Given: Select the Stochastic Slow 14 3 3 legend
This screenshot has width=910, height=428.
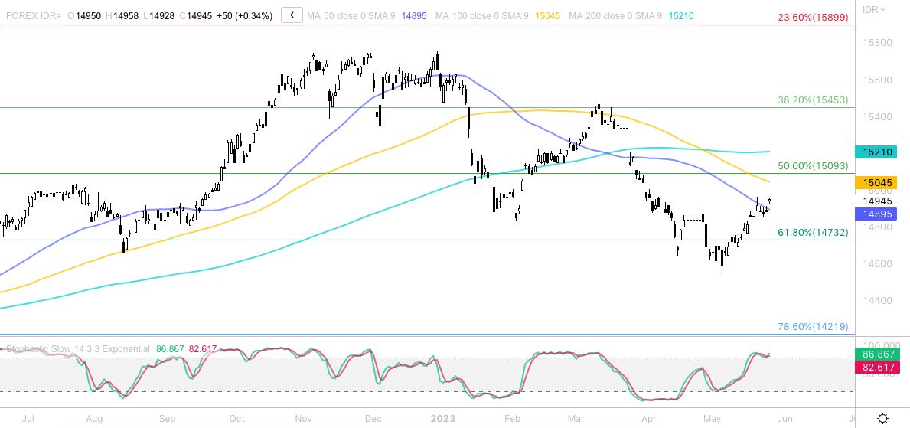Looking at the screenshot, I should (77, 349).
